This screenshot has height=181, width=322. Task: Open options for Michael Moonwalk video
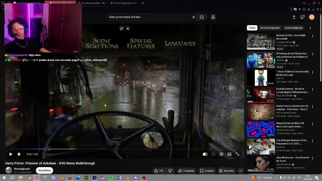[x=312, y=36]
